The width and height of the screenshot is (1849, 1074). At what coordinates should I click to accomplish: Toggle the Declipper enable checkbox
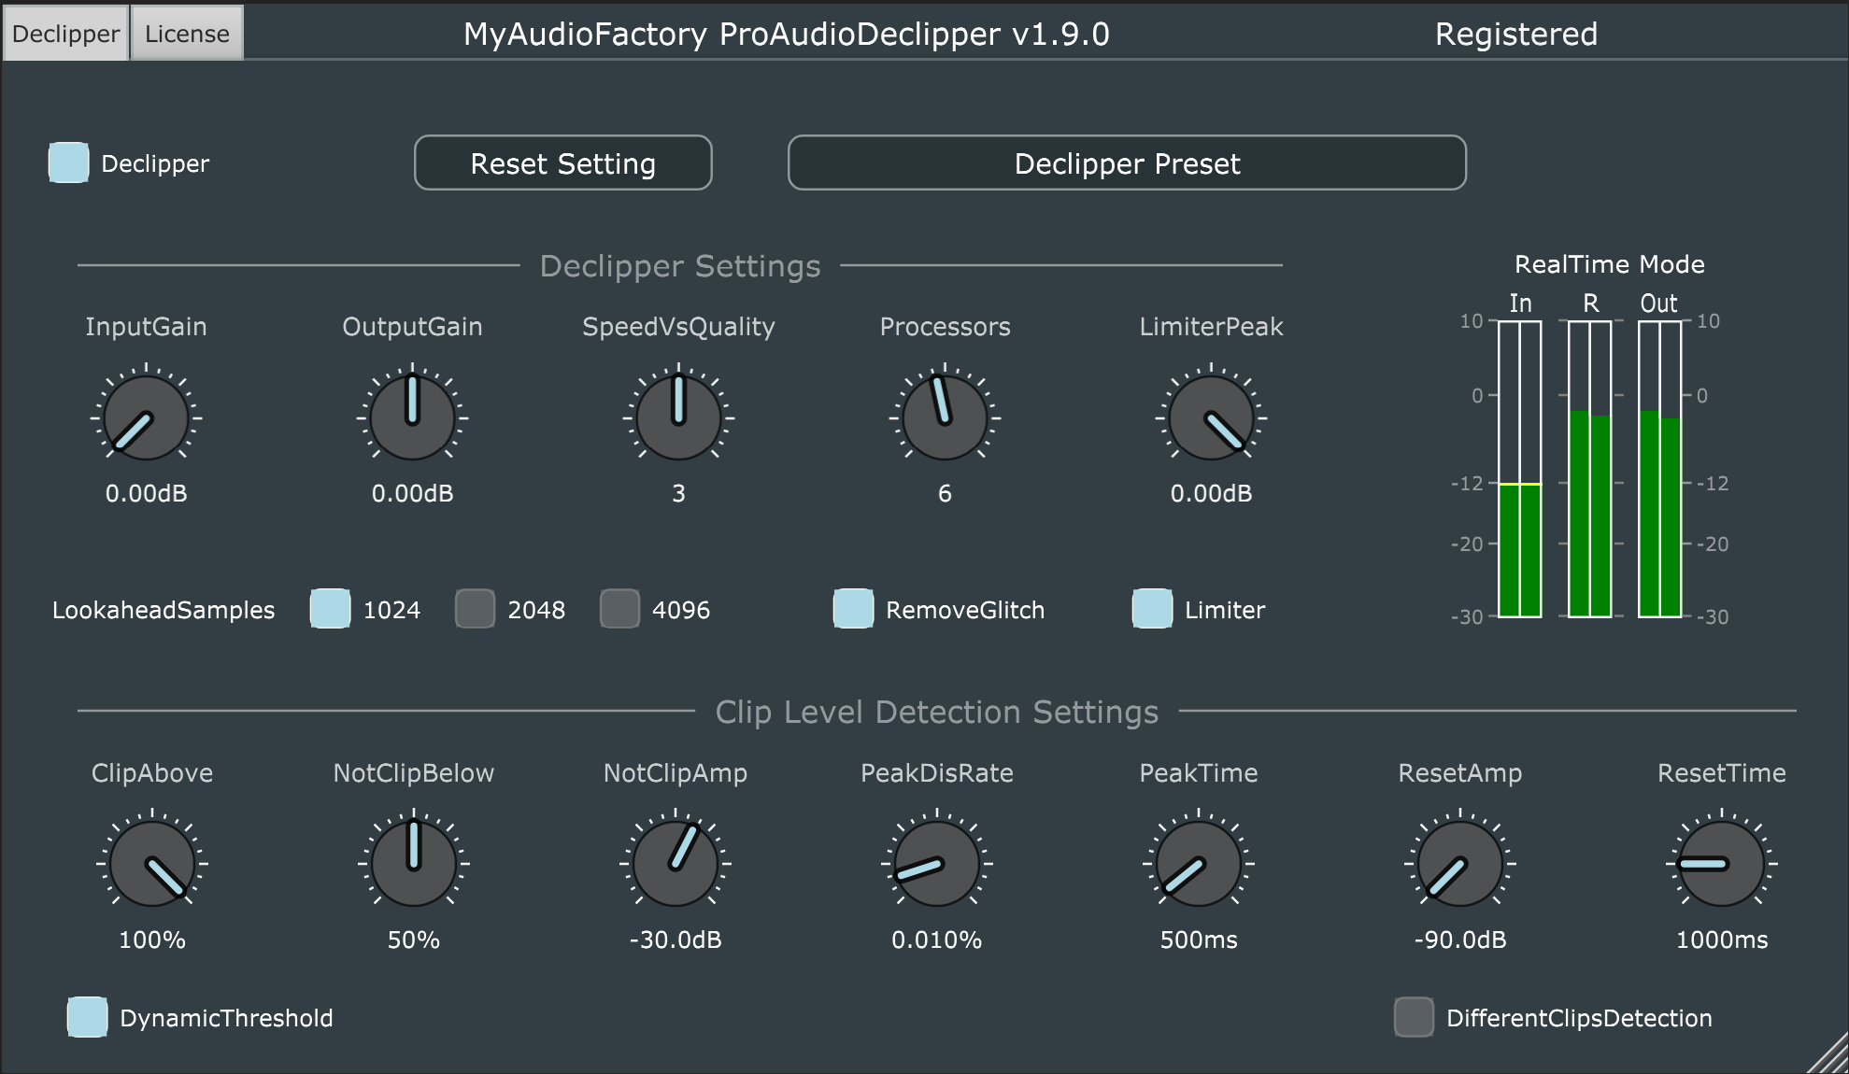point(69,163)
